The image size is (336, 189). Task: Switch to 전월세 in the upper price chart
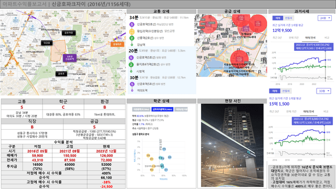[x=288, y=18]
